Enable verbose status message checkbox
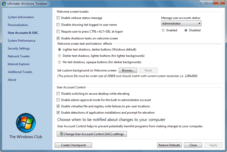 58,18
